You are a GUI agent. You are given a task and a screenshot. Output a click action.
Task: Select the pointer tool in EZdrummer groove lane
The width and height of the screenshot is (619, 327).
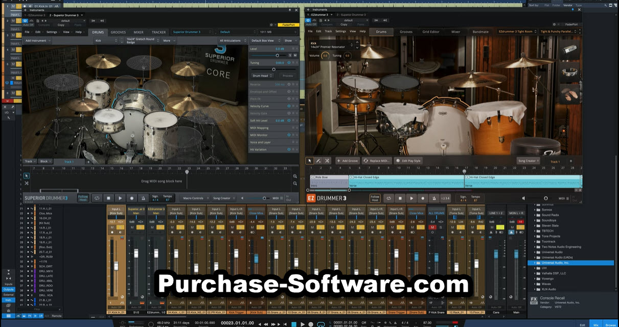point(309,160)
